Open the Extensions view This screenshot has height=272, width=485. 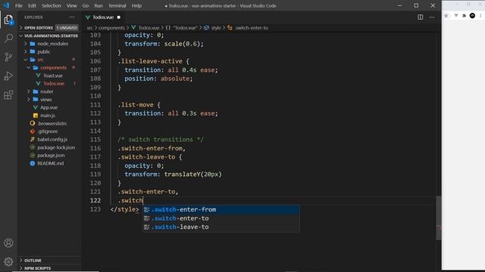coord(8,95)
